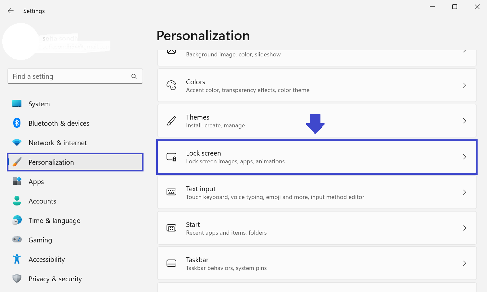This screenshot has height=292, width=487.
Task: Expand the Taskbar settings chevron
Action: coord(465,263)
